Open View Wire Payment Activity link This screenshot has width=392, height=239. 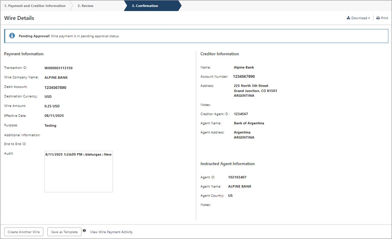(x=111, y=232)
